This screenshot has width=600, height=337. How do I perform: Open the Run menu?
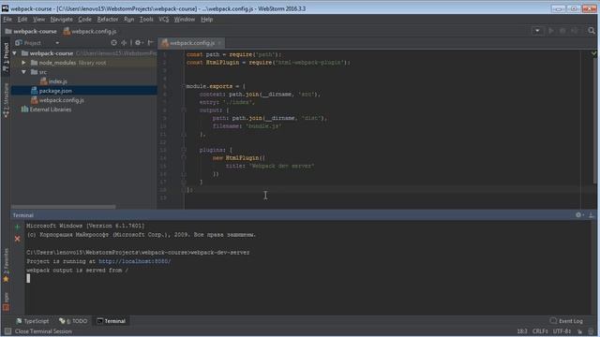click(x=129, y=19)
